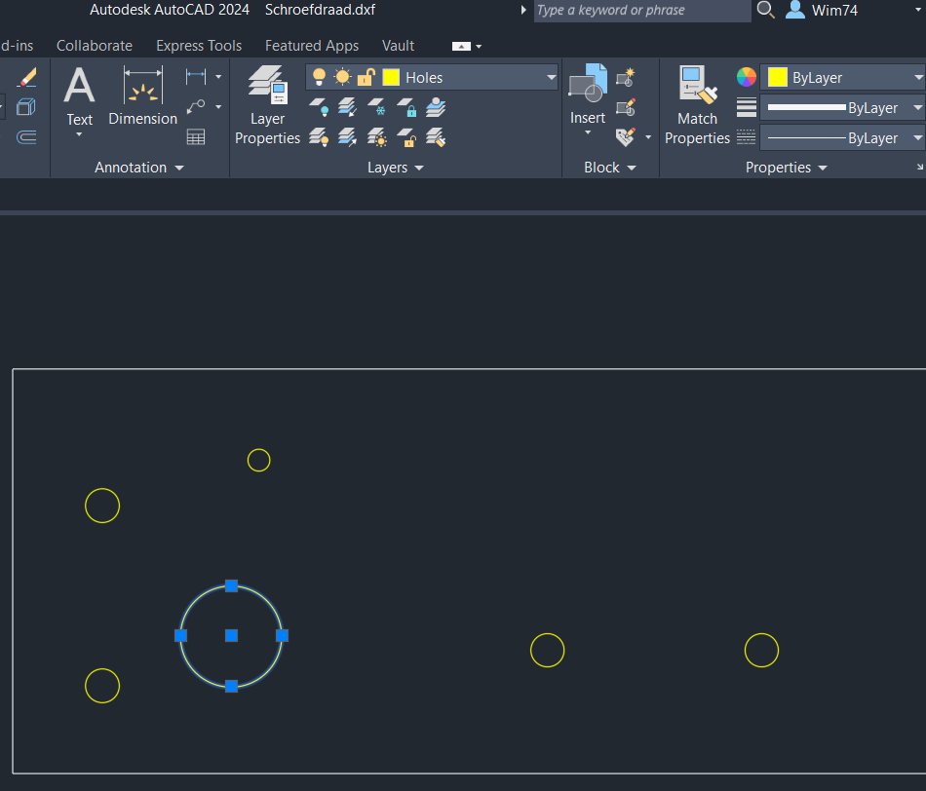Open the ribbon cycle options arrow
This screenshot has width=926, height=791.
(x=479, y=46)
